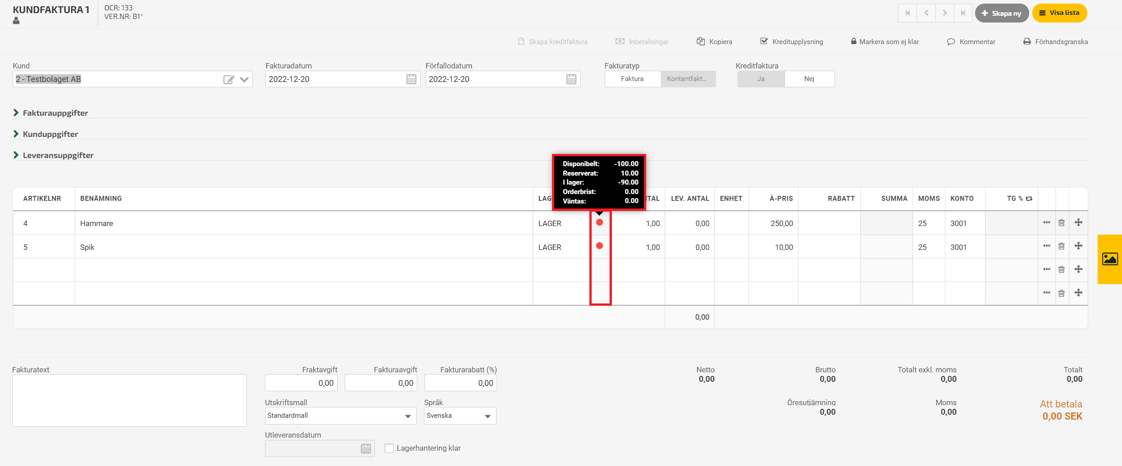Select Faktura invoice type
This screenshot has width=1122, height=466.
(633, 79)
